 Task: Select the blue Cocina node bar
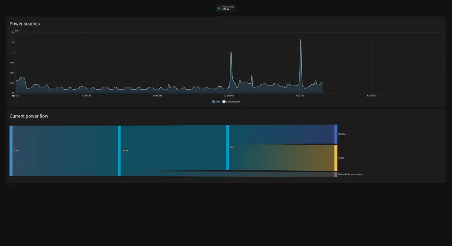click(x=336, y=134)
